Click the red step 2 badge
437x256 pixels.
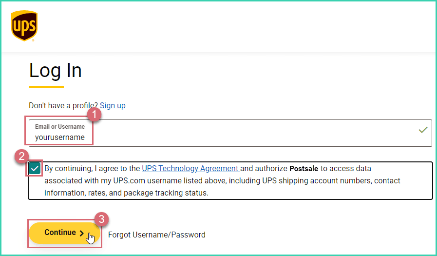21,156
